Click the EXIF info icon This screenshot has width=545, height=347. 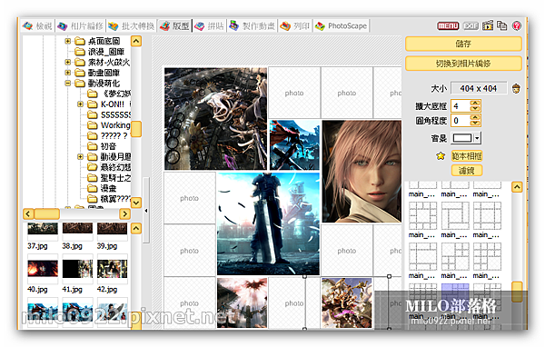pyautogui.click(x=471, y=25)
